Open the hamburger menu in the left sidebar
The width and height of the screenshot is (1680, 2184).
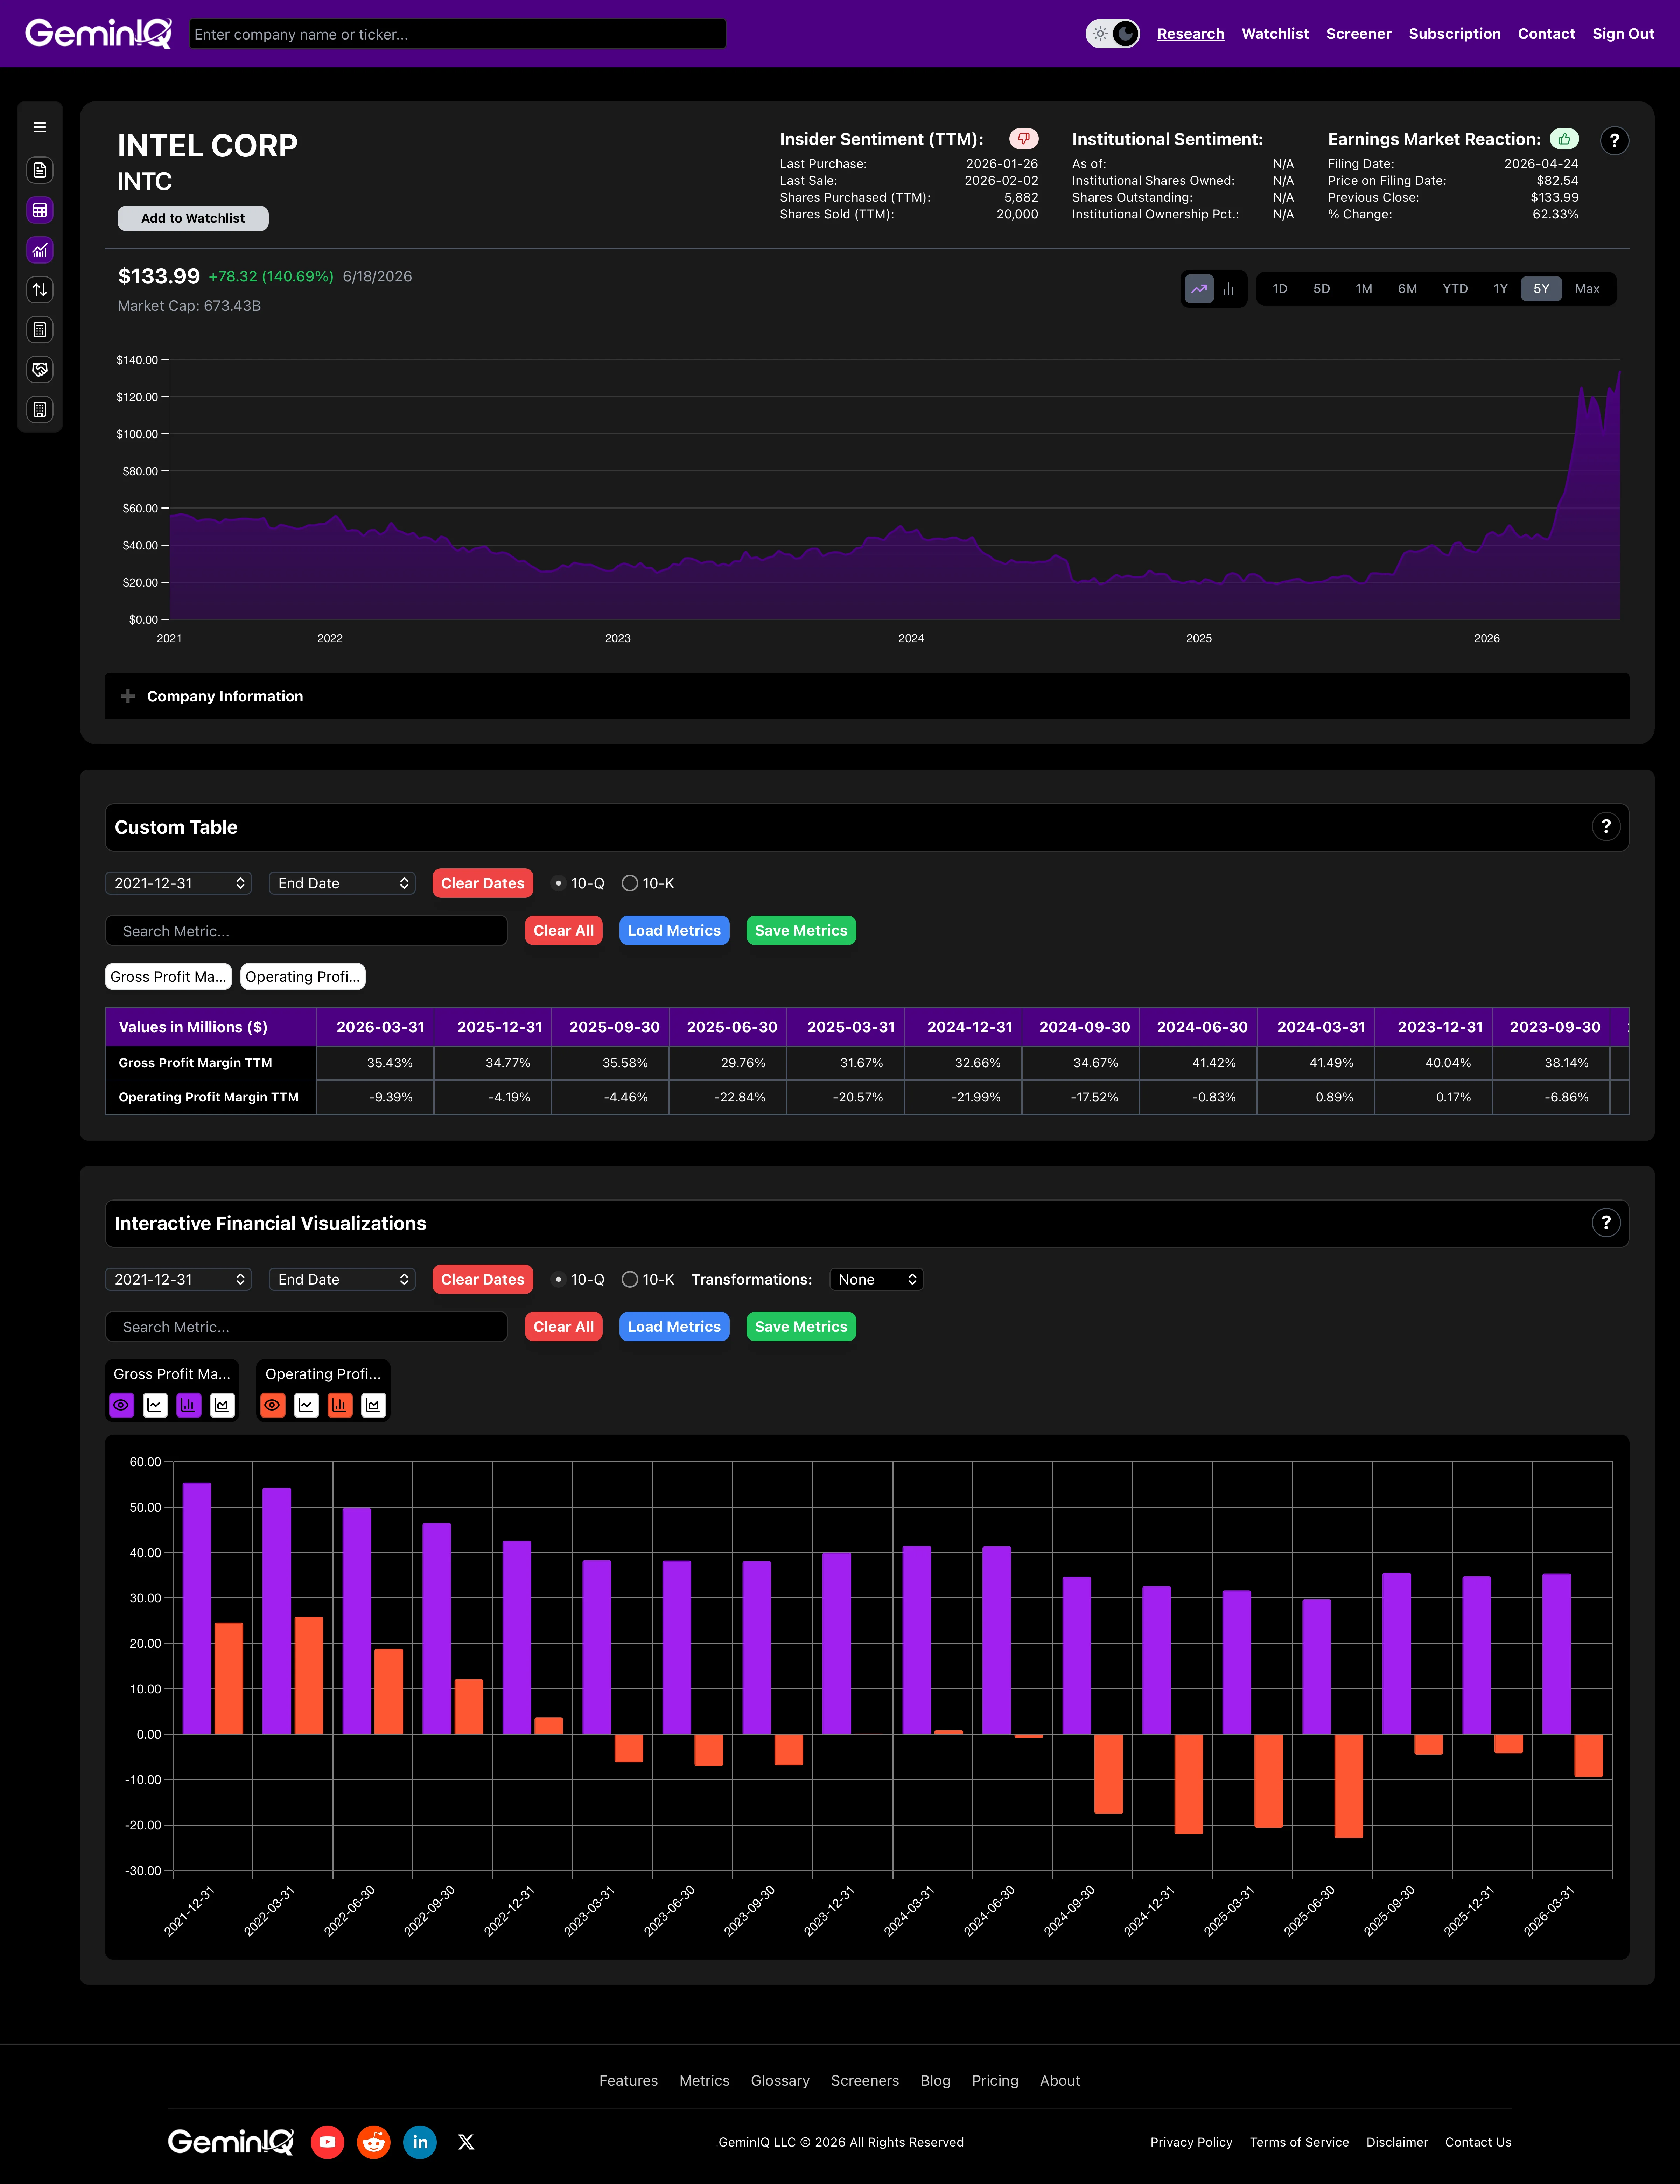click(40, 127)
